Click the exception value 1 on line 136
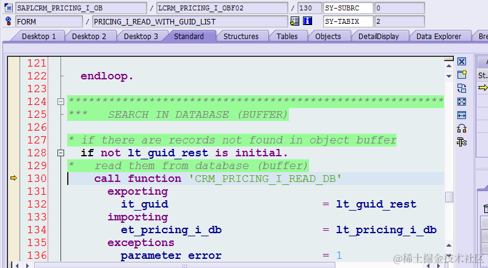Viewport: 488px width, 268px height. click(x=339, y=255)
